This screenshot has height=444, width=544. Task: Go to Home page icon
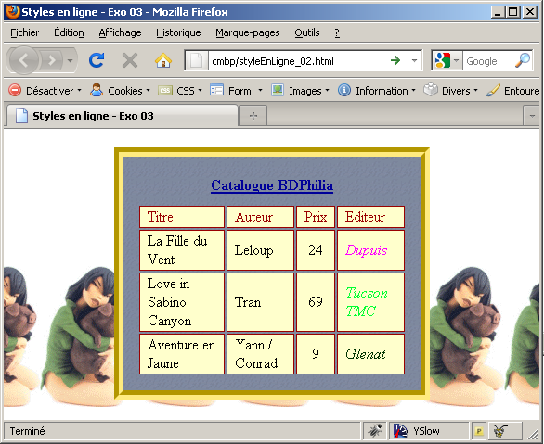click(x=163, y=60)
